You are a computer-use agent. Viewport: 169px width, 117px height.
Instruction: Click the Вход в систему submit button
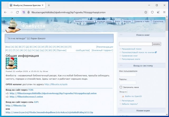click(x=123, y=92)
